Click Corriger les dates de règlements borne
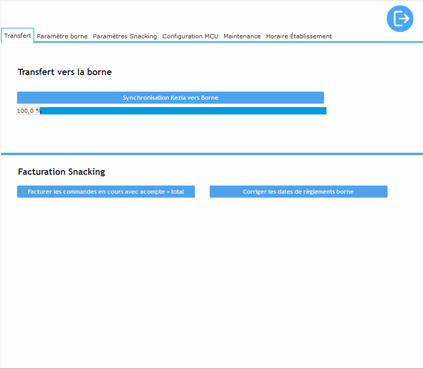 pyautogui.click(x=298, y=192)
